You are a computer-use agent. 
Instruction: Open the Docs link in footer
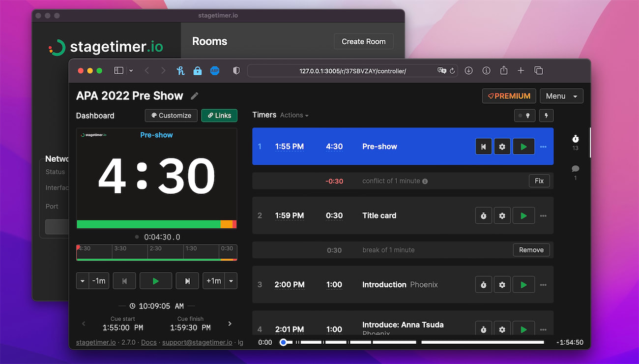pyautogui.click(x=149, y=342)
